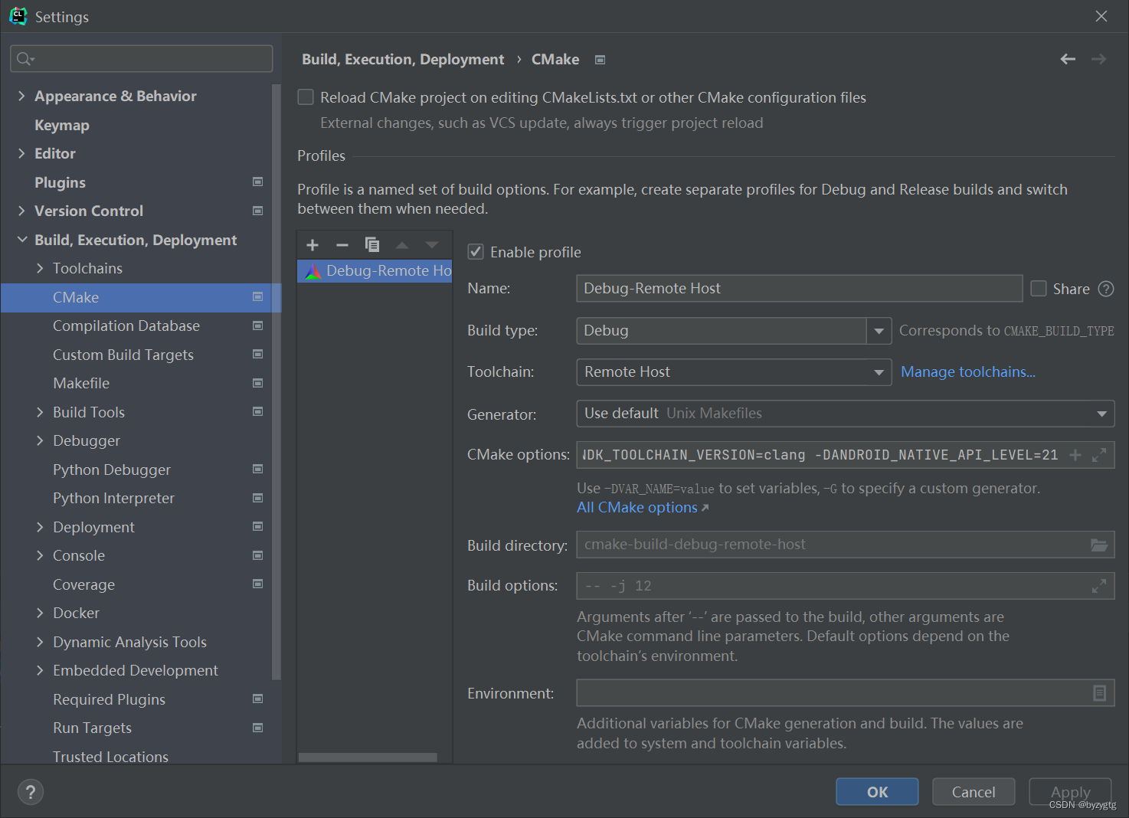1129x818 pixels.
Task: Click project-level icon beside Compilation Database
Action: tap(258, 326)
